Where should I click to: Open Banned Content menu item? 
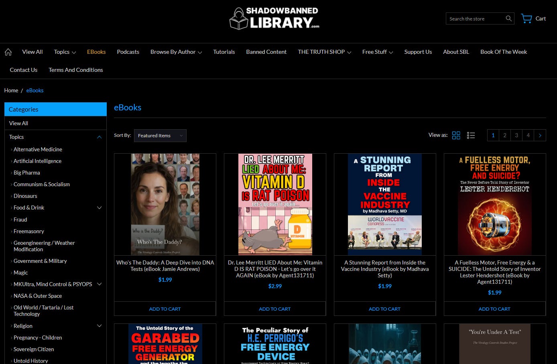point(266,52)
